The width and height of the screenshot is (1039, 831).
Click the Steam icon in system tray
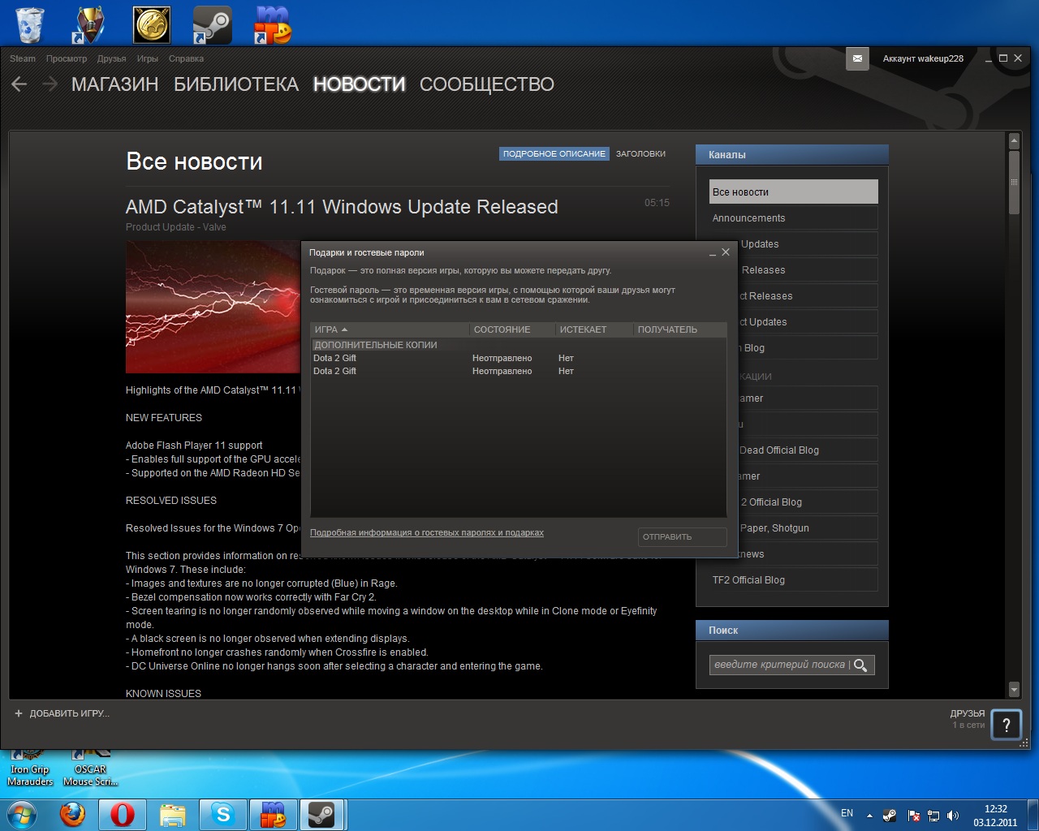point(890,816)
